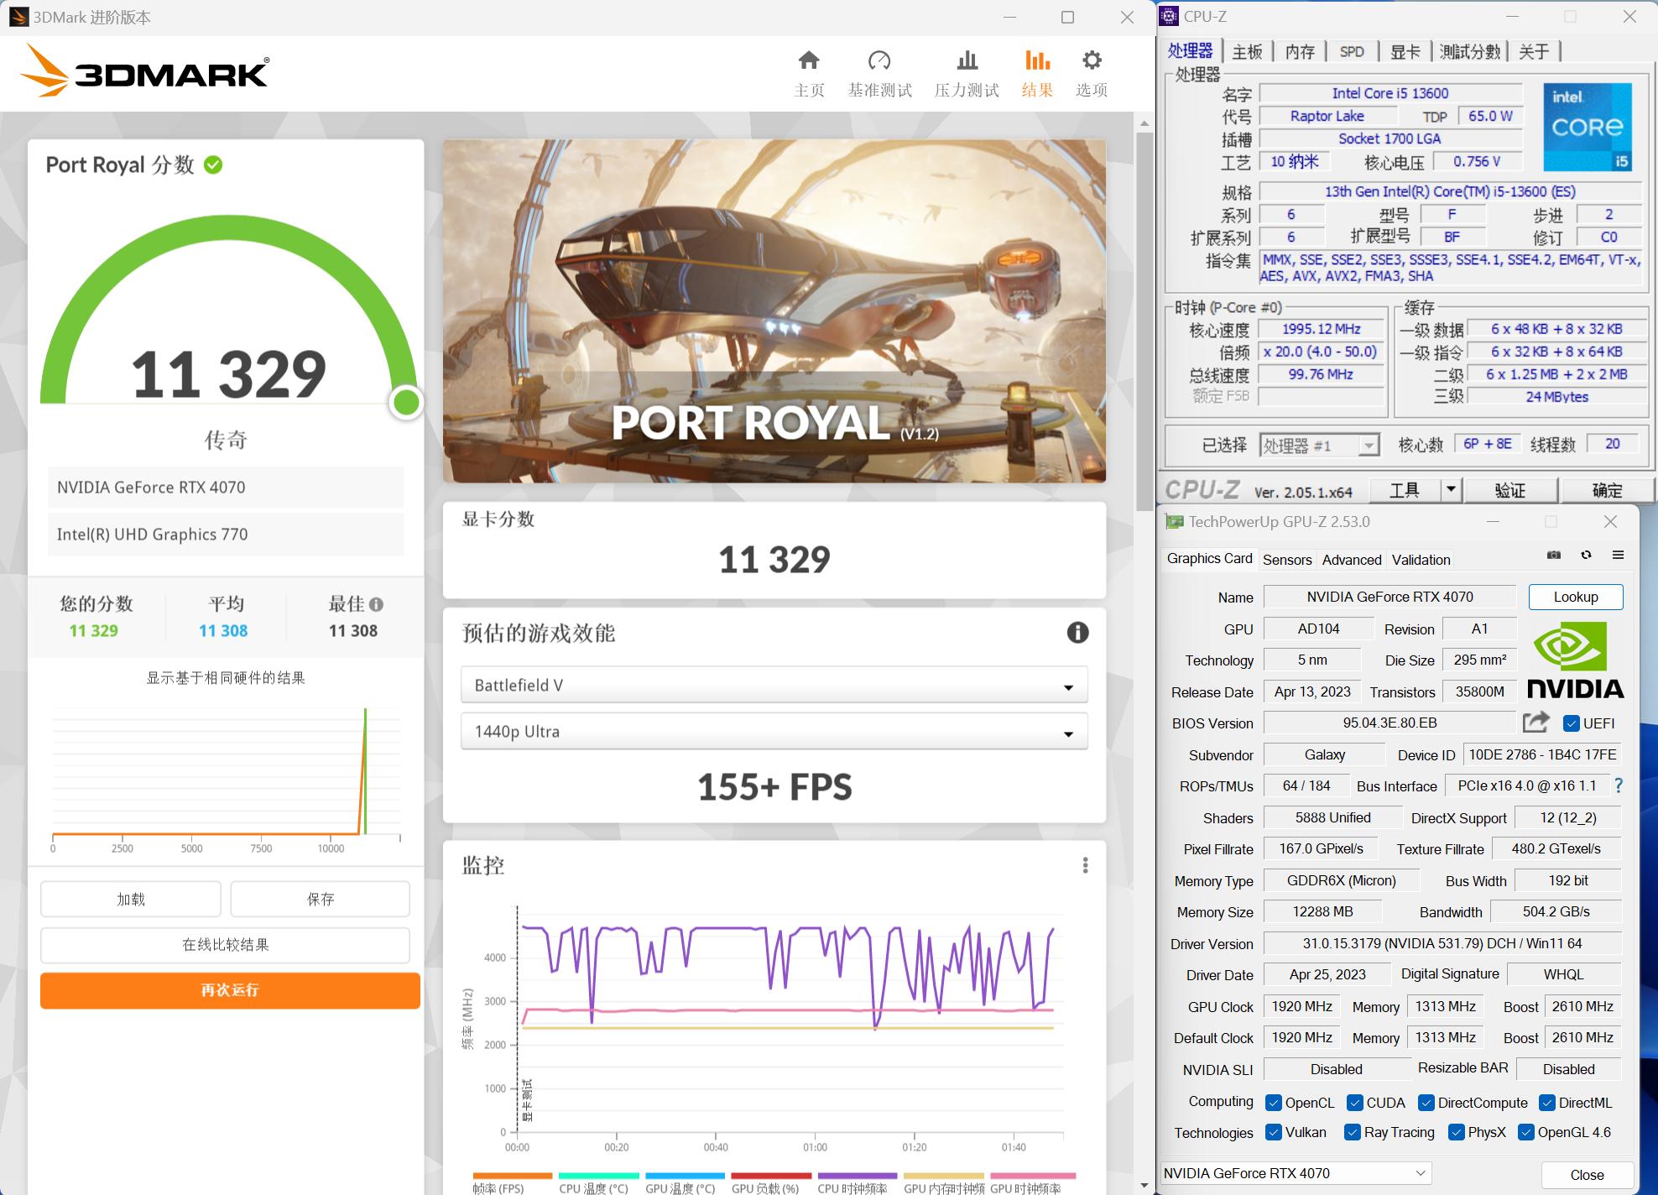Switch to the SPD tab in CPU-Z

(1352, 51)
